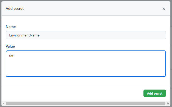
Task: Click the scroll right arrow
Action: pos(168,103)
